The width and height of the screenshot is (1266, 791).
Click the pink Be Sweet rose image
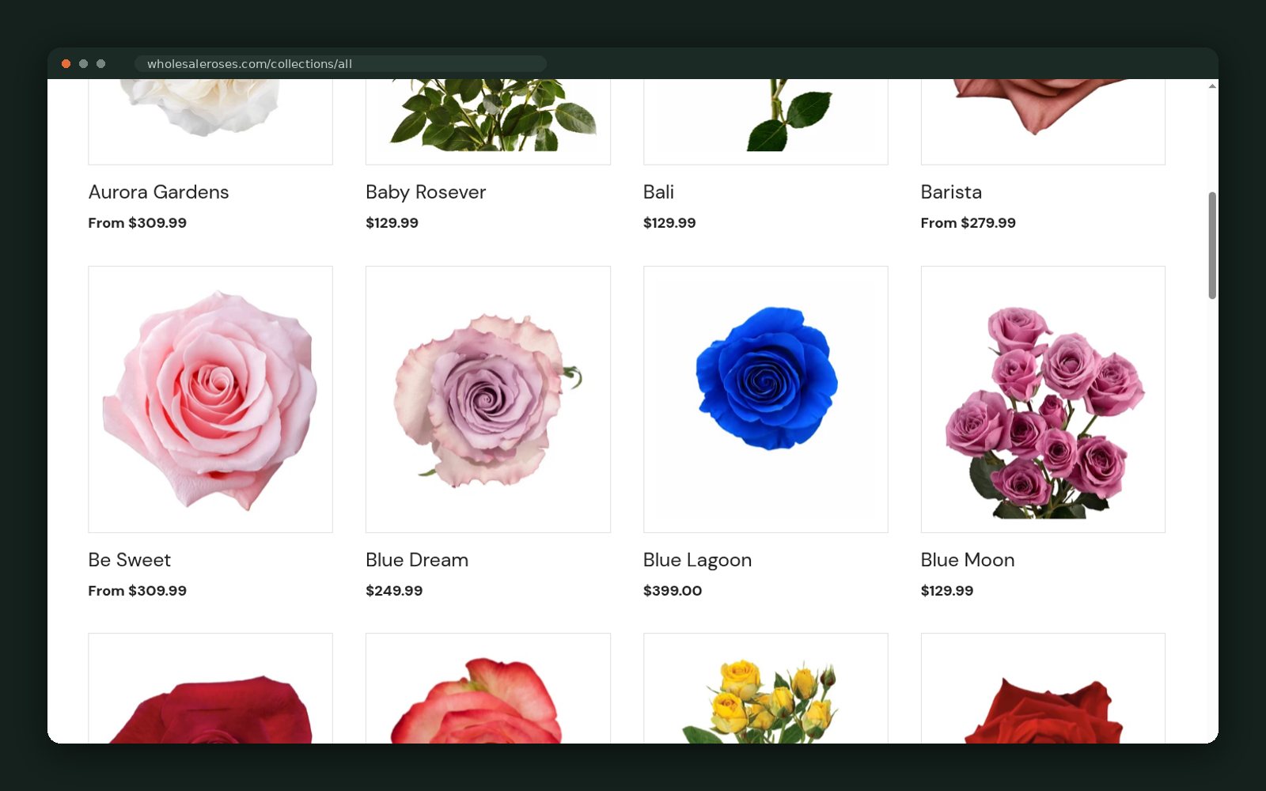[210, 399]
